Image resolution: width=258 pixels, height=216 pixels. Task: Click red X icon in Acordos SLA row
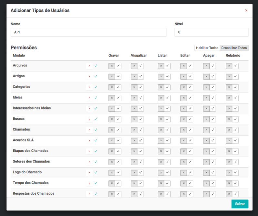pyautogui.click(x=89, y=140)
